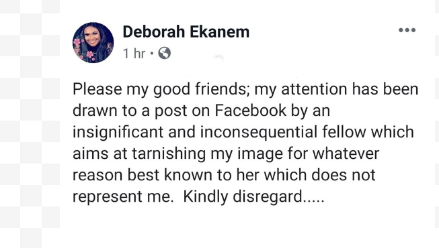Screen dimensions: 439x248
Task: Open Deborah Ekanem's profile picture
Action: [93, 42]
